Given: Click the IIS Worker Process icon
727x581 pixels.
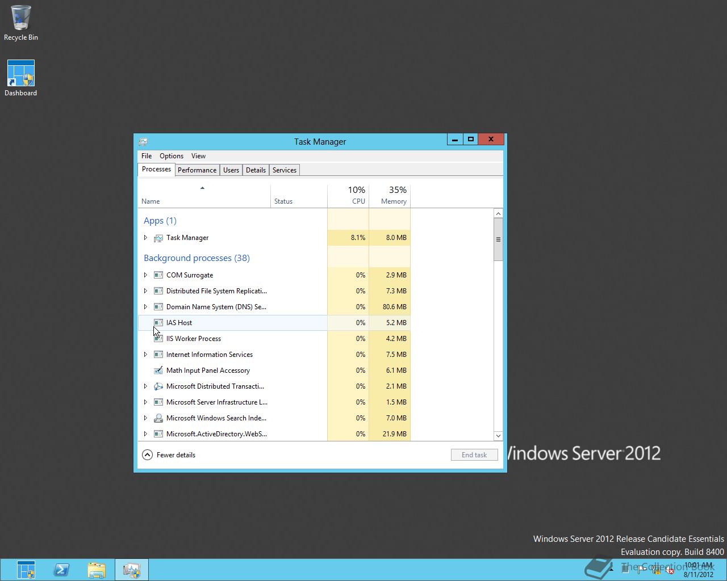Looking at the screenshot, I should [158, 339].
